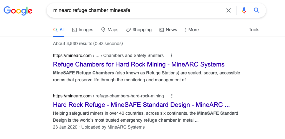Clear the search box with X icon

pos(229,10)
